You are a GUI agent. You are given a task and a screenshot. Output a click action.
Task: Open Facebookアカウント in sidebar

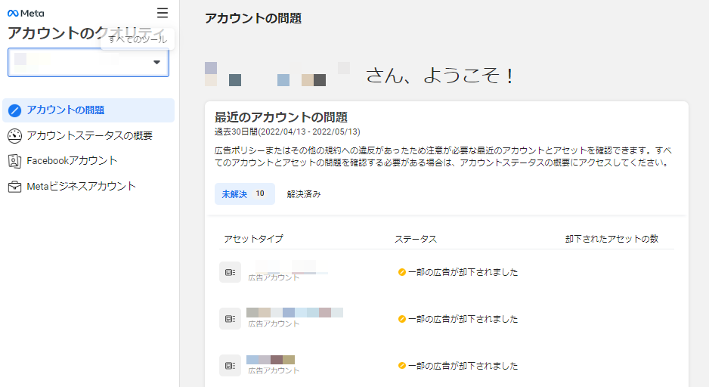[72, 161]
